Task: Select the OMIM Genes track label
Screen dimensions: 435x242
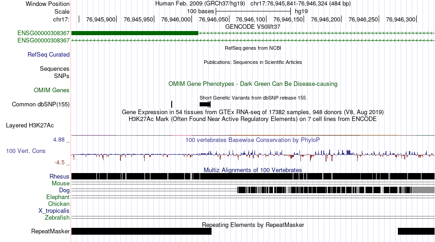Action: (x=52, y=90)
